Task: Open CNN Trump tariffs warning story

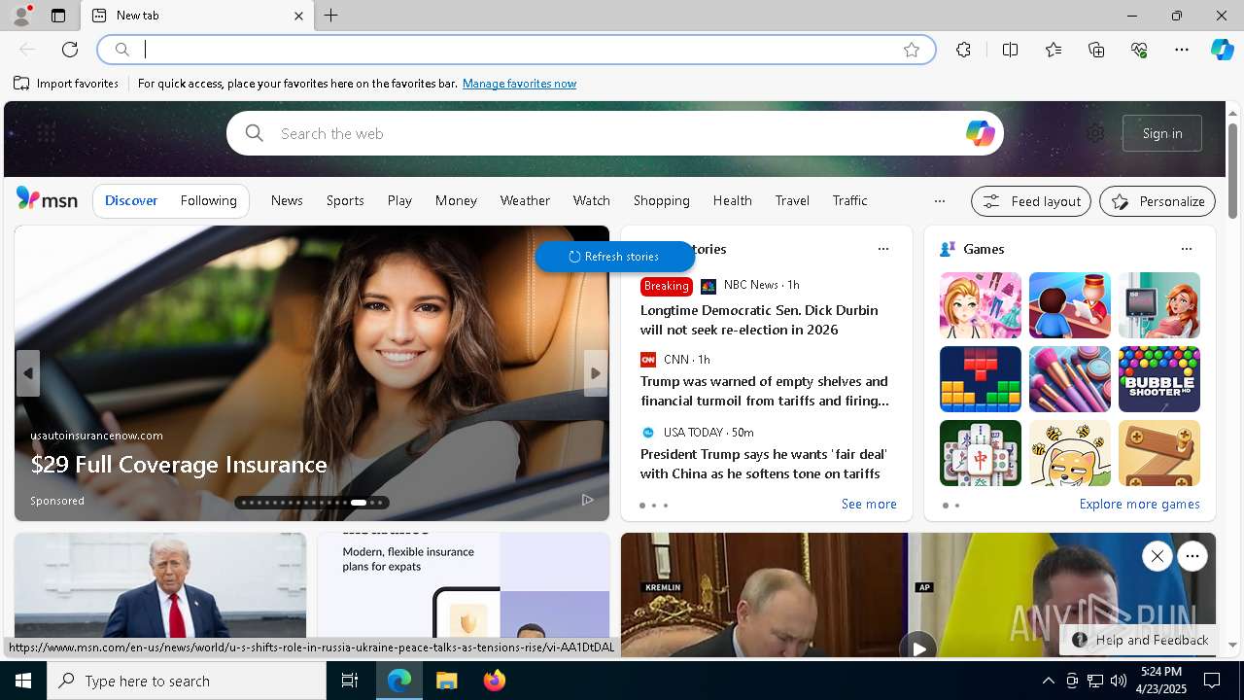Action: (x=764, y=391)
